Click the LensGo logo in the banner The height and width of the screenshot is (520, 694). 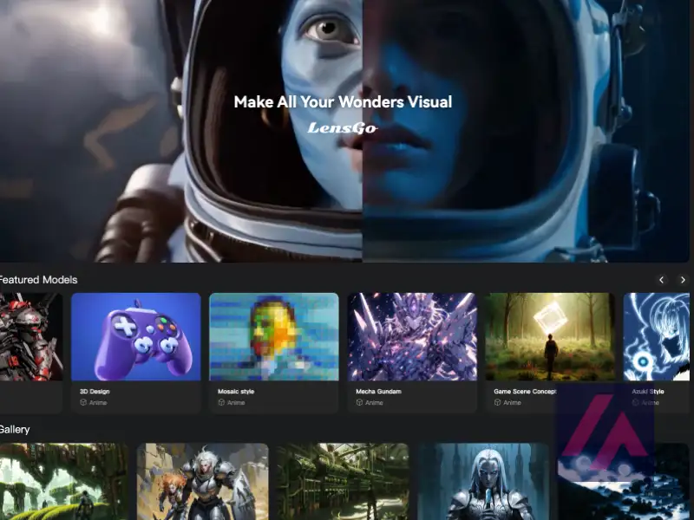[x=343, y=128]
